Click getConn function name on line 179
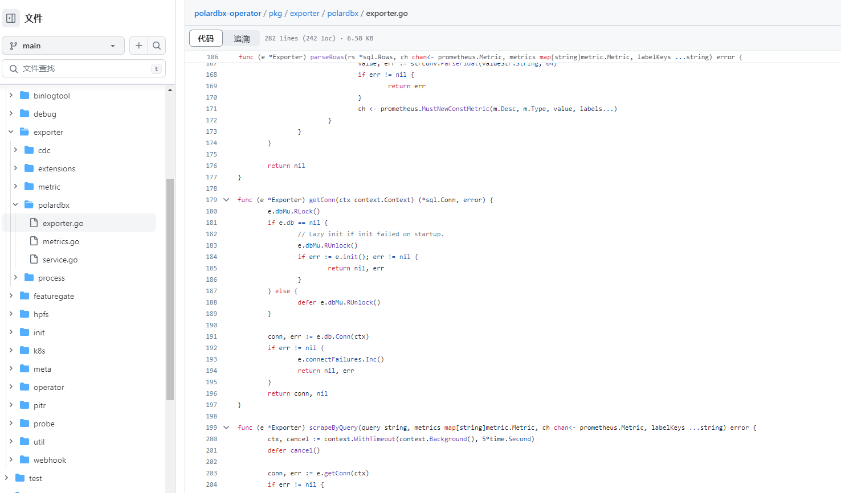Screen dimensions: 841x493 pos(322,200)
